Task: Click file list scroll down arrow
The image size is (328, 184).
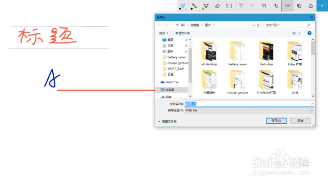Action: (x=313, y=96)
